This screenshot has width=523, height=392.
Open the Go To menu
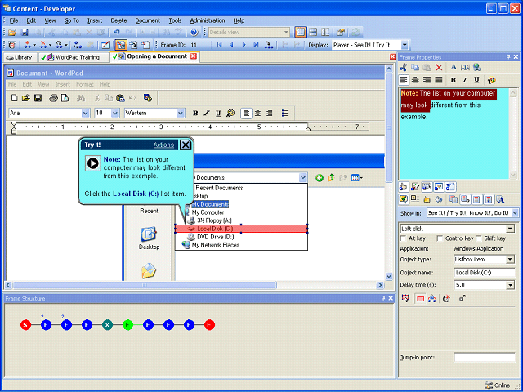[x=71, y=20]
